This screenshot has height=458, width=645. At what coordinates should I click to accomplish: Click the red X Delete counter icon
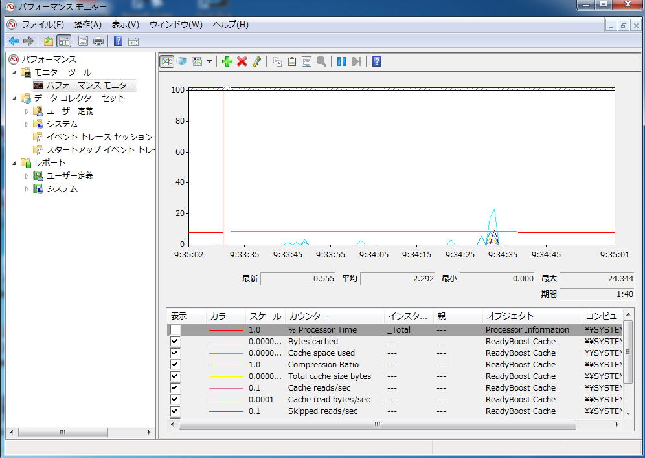point(242,61)
